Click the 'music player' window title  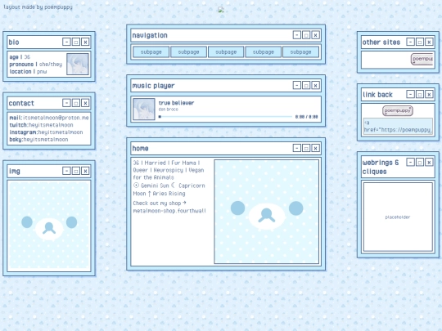pos(153,86)
